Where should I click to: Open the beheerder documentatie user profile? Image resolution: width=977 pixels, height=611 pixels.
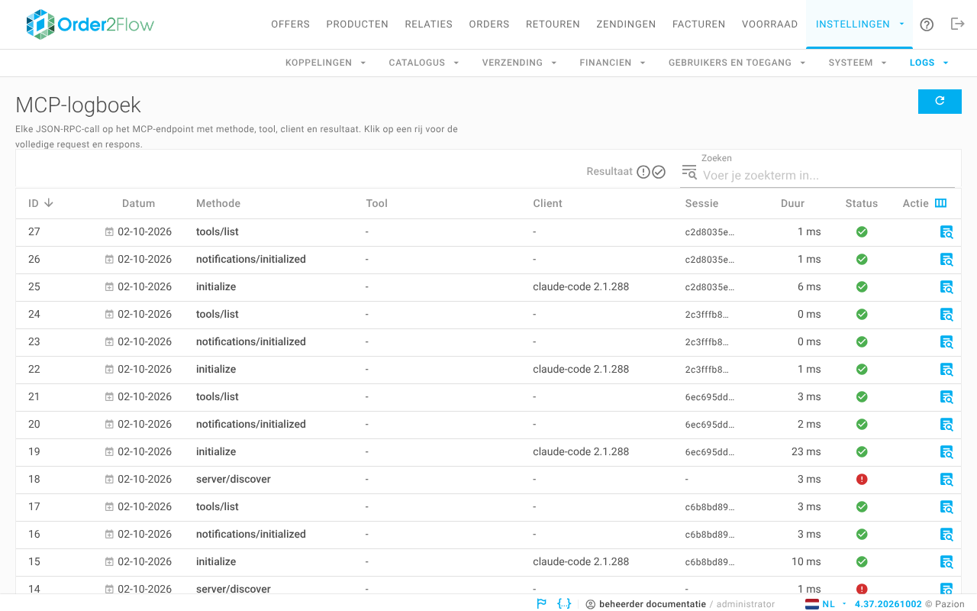[646, 604]
